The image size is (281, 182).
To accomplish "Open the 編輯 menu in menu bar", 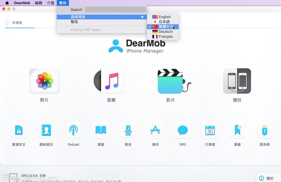I will click(x=38, y=3).
